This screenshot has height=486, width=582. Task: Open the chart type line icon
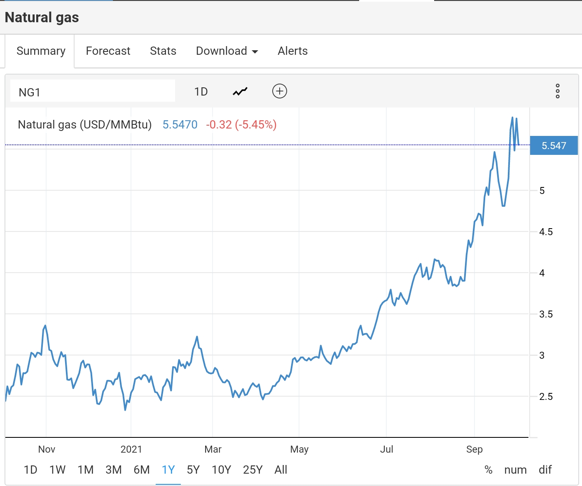click(240, 91)
